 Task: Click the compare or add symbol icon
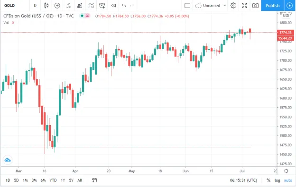pyautogui.click(x=57, y=6)
